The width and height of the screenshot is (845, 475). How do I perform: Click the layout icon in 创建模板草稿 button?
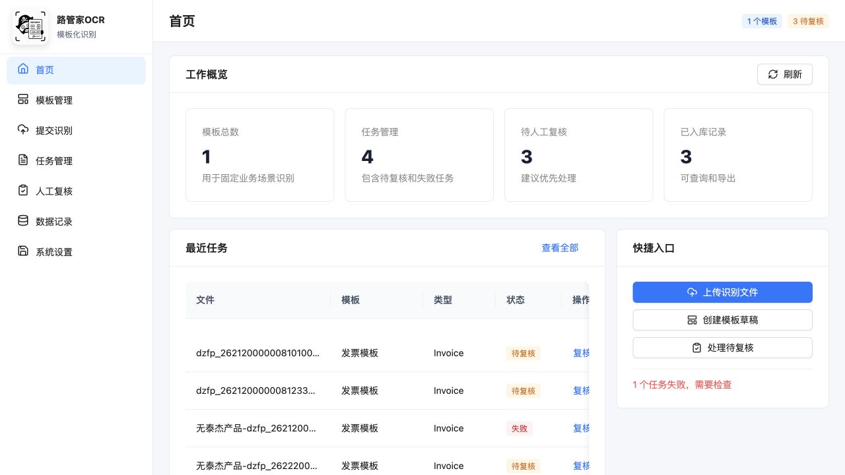692,320
